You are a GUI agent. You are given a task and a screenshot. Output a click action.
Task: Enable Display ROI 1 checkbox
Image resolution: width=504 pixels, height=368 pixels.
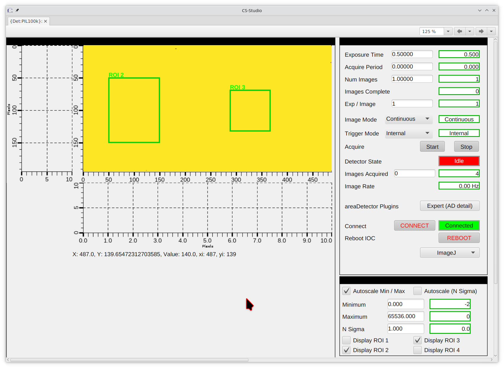click(x=347, y=340)
